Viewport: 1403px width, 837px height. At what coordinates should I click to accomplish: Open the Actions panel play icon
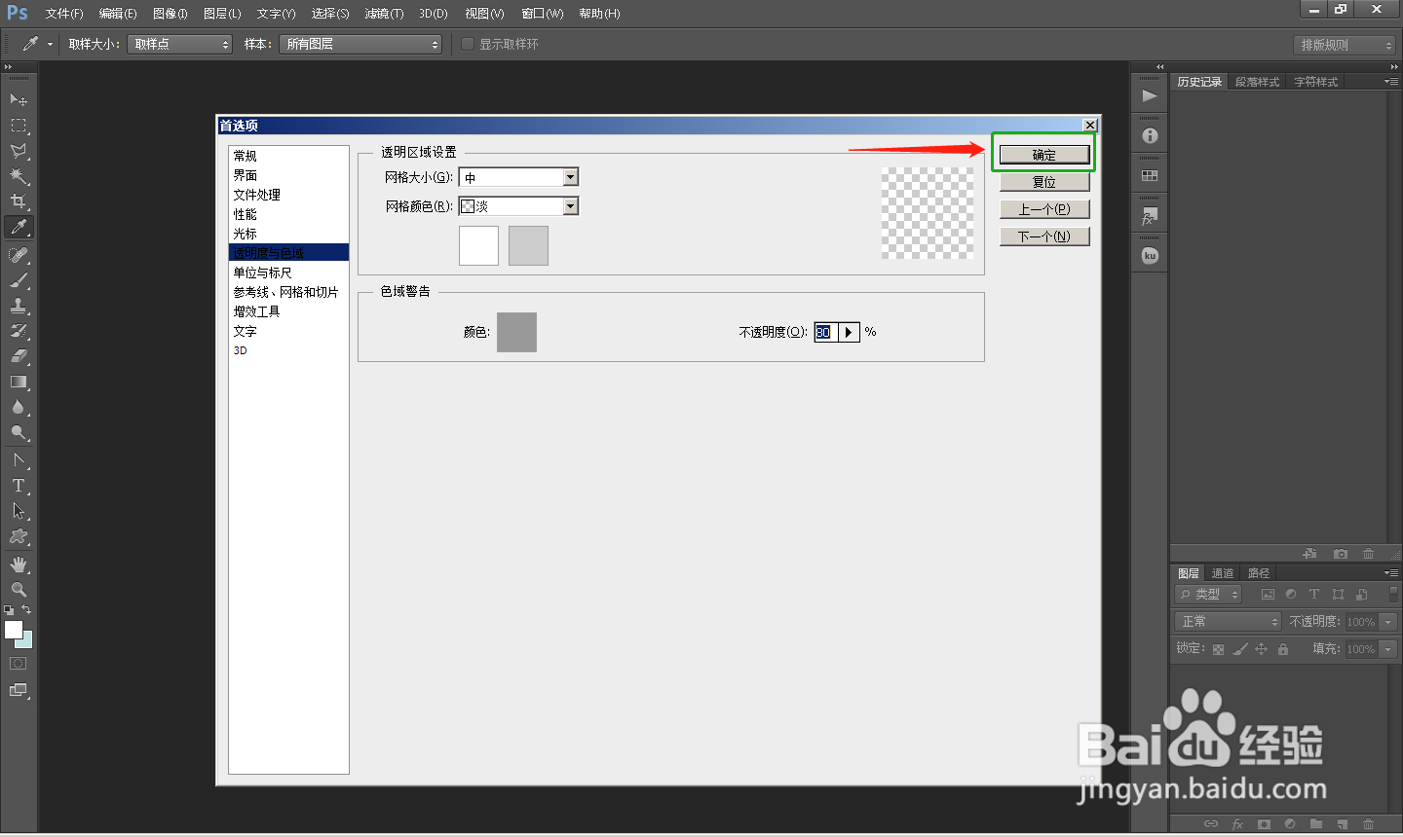click(1150, 95)
